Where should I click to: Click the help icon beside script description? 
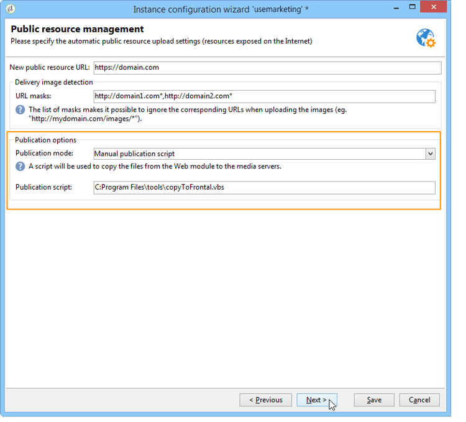tap(21, 167)
